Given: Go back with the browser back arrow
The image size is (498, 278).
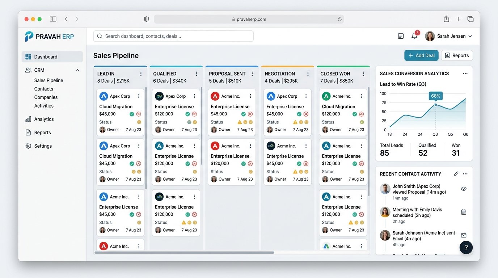Looking at the screenshot, I should [x=66, y=19].
